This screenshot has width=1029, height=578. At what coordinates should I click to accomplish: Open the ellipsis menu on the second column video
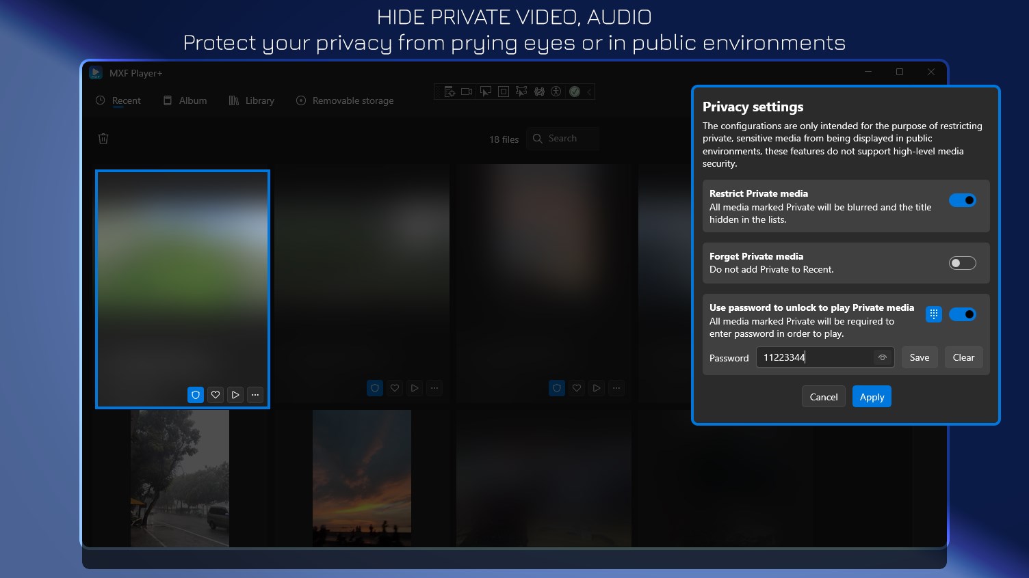pyautogui.click(x=434, y=387)
